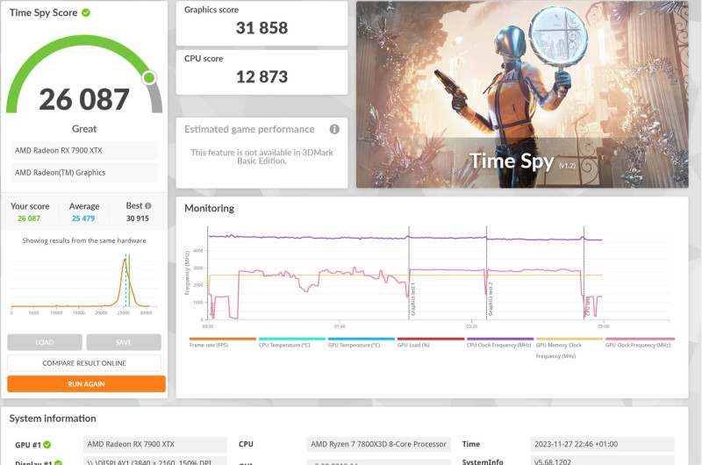
Task: Click the green checkmark next to GPU #1
Action: pyautogui.click(x=47, y=445)
